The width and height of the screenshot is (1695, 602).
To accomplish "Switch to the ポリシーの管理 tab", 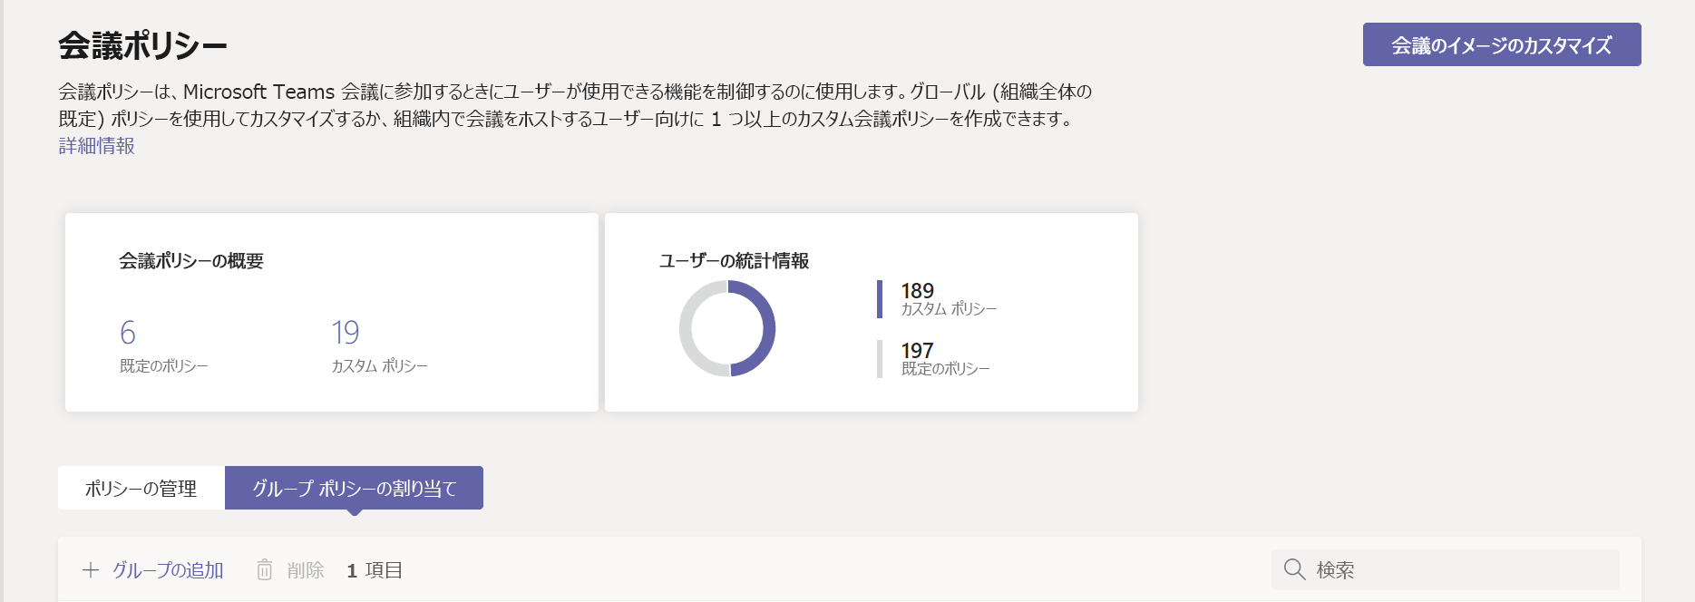I will (x=141, y=489).
